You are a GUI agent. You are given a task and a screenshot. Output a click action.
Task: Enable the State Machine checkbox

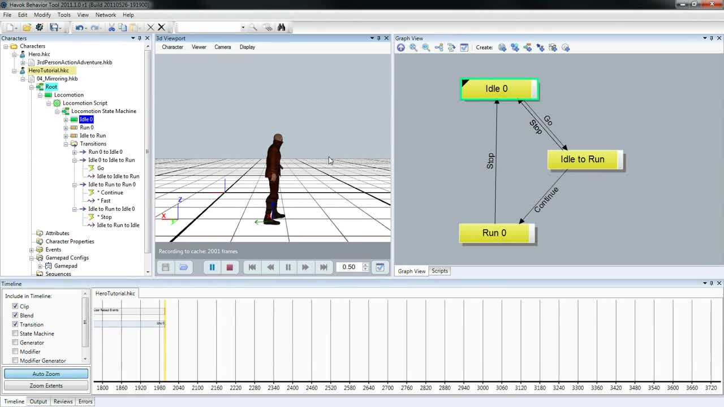pyautogui.click(x=15, y=334)
